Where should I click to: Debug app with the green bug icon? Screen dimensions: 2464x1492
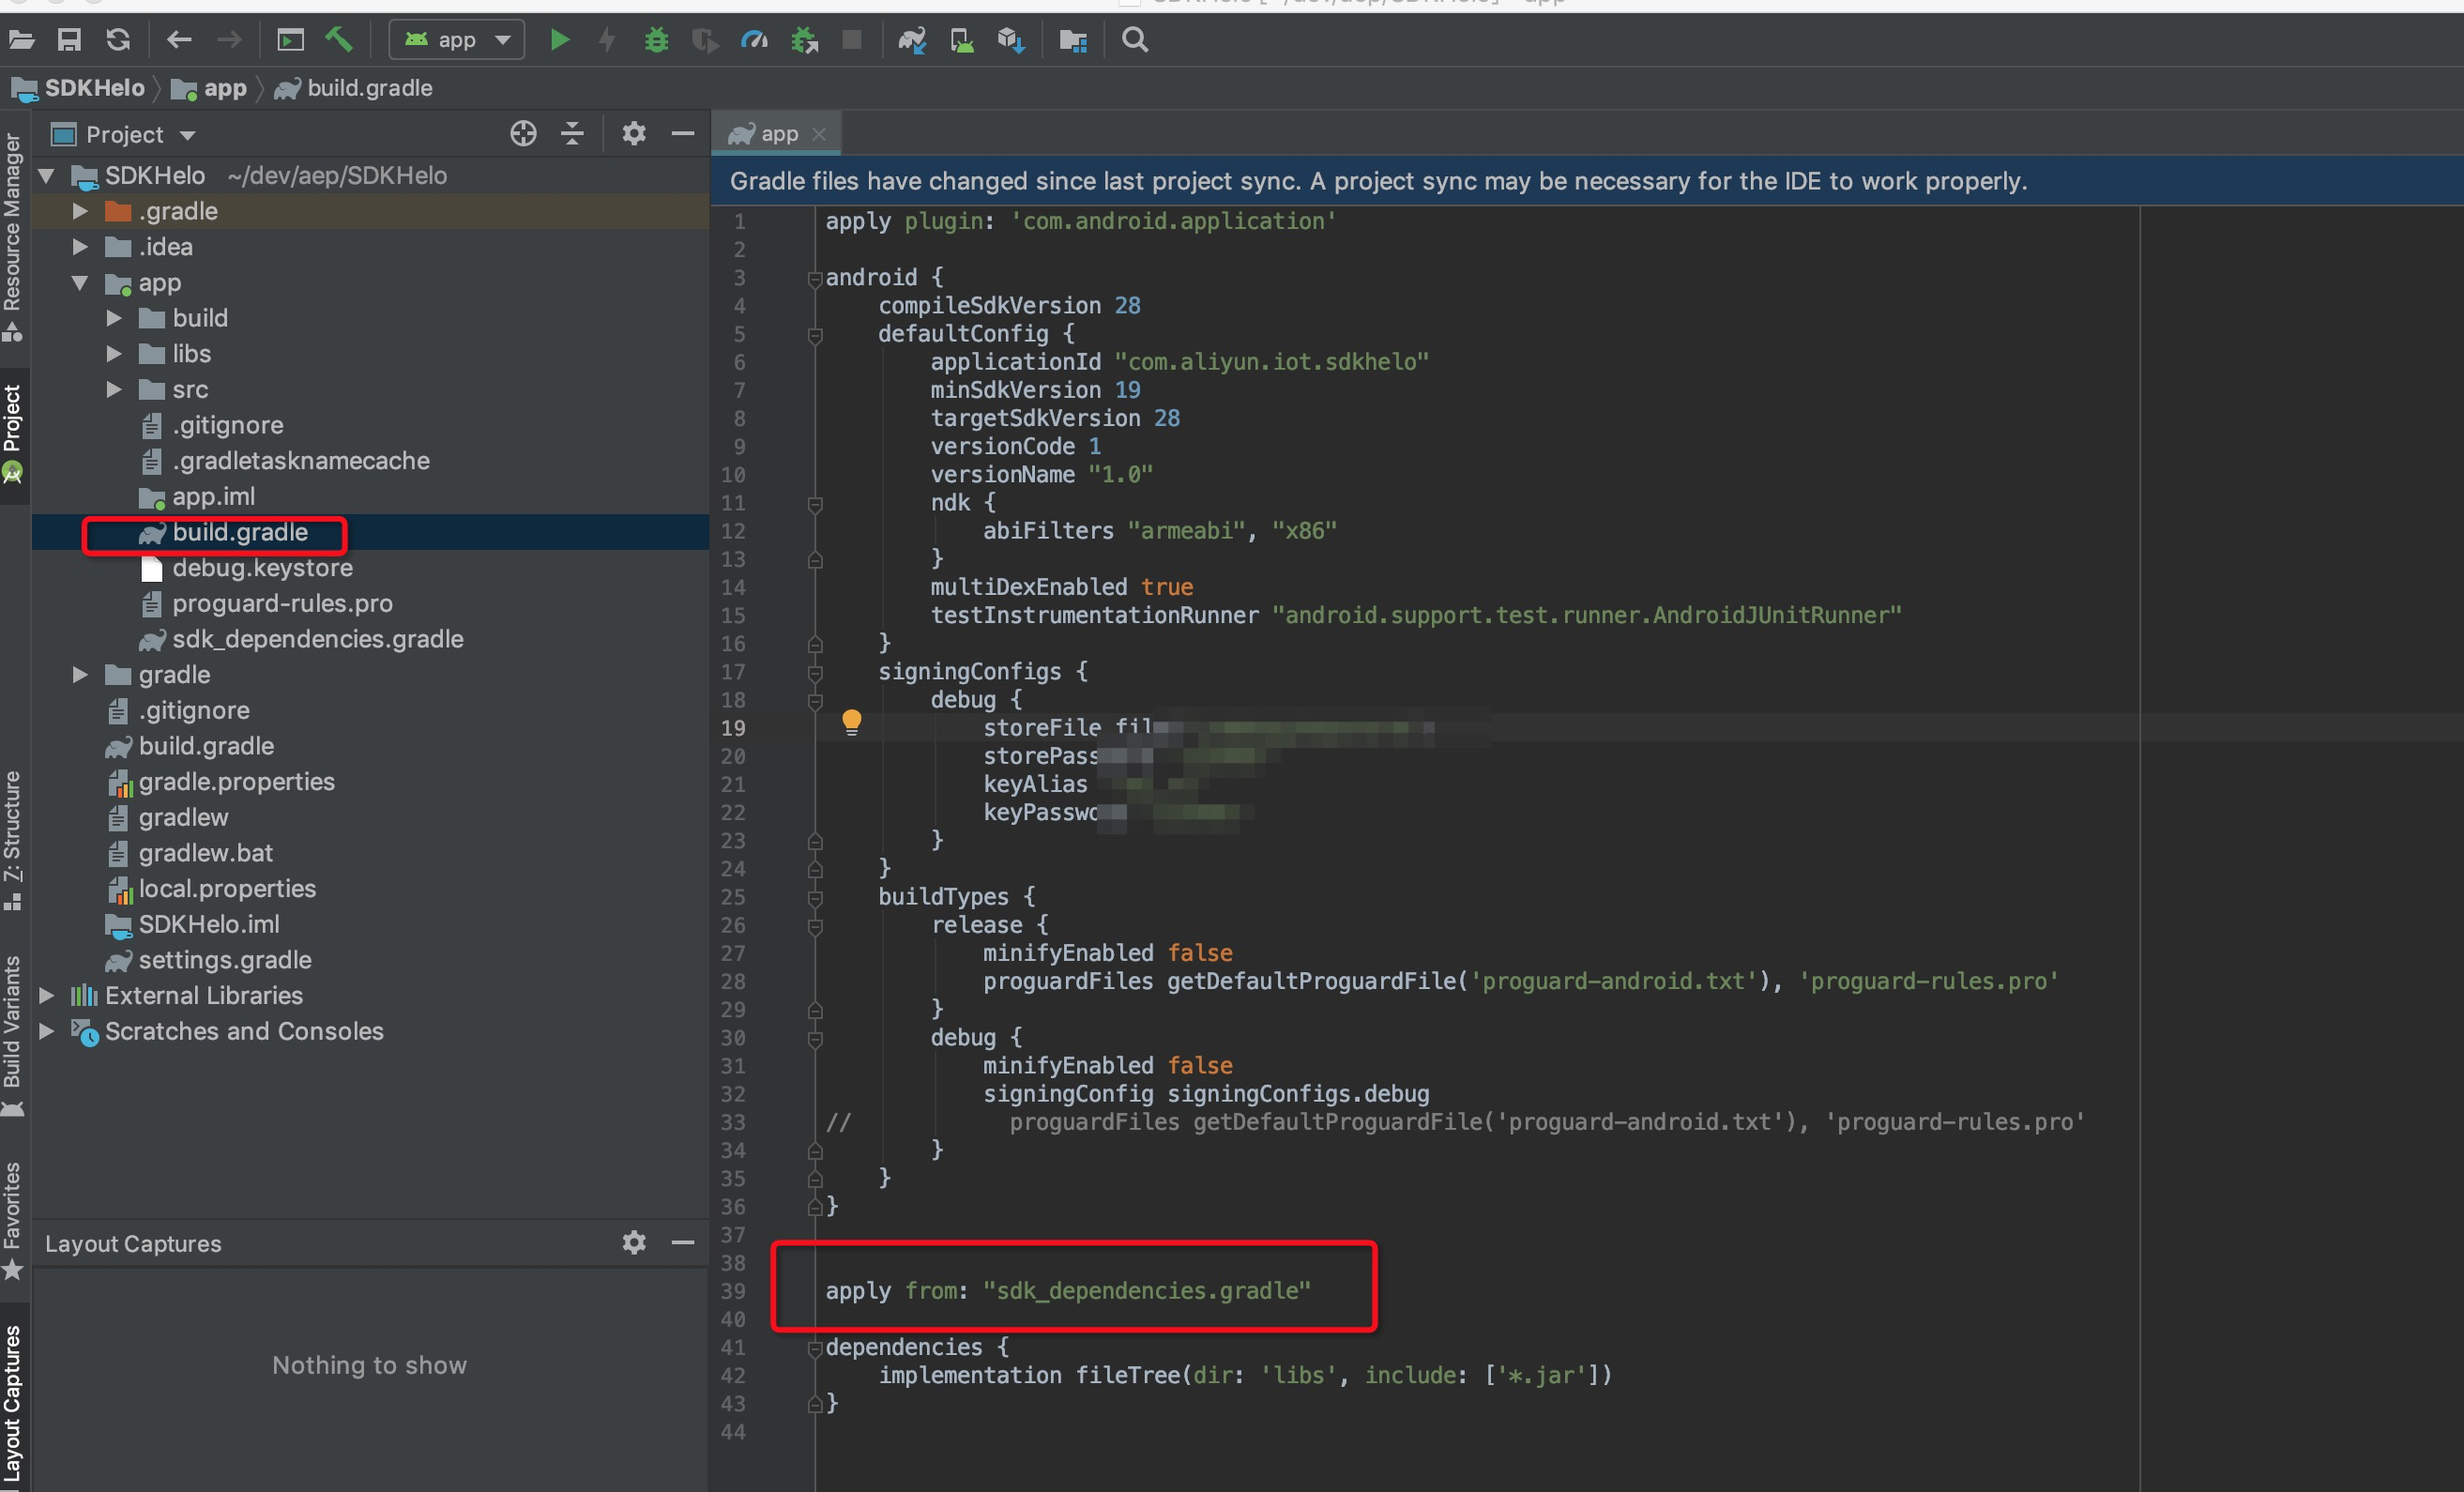656,40
